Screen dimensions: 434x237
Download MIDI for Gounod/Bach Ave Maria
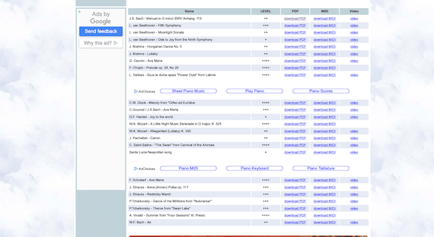click(324, 110)
